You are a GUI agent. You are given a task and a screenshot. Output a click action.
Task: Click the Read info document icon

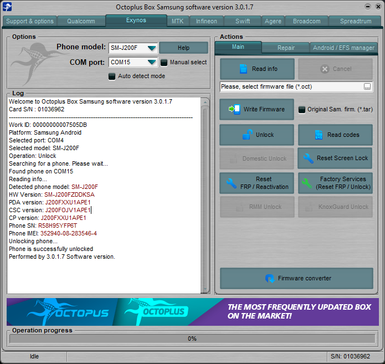(243, 69)
